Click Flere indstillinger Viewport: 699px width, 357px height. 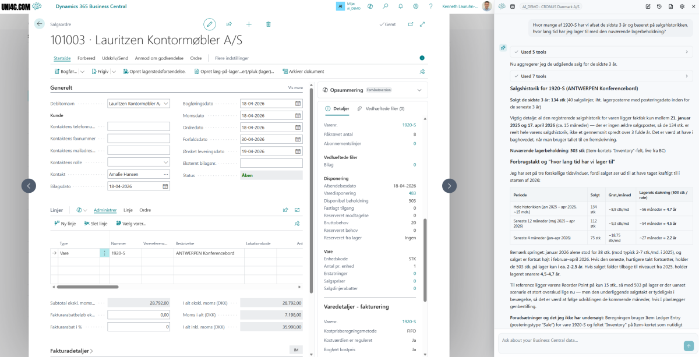pyautogui.click(x=232, y=58)
